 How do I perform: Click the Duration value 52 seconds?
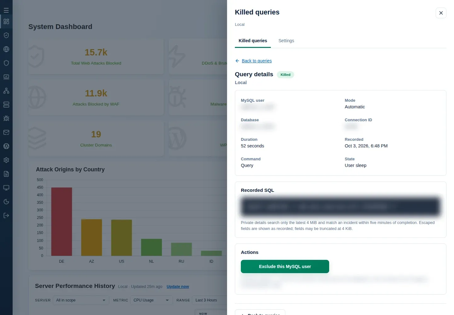[253, 146]
